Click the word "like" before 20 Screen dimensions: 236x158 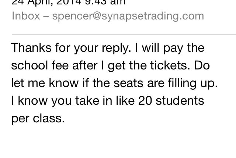pyautogui.click(x=124, y=101)
